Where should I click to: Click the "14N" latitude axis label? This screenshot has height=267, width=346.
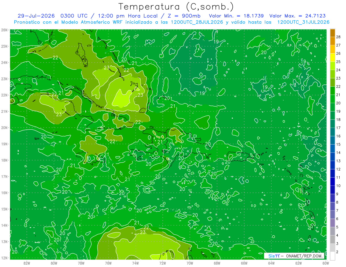pyautogui.click(x=4, y=225)
